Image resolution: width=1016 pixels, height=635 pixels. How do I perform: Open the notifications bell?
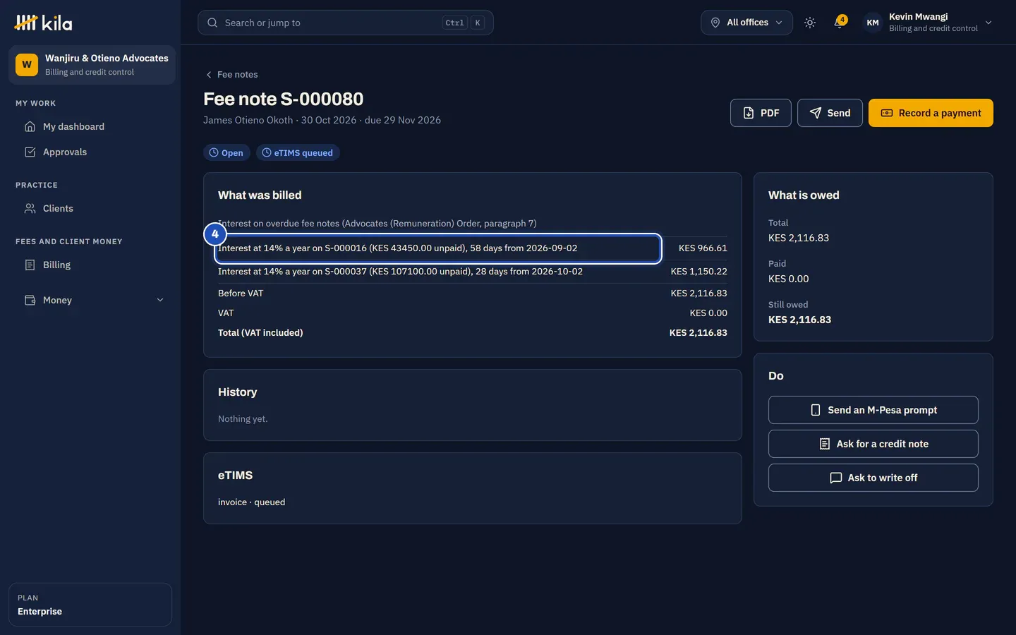point(839,23)
